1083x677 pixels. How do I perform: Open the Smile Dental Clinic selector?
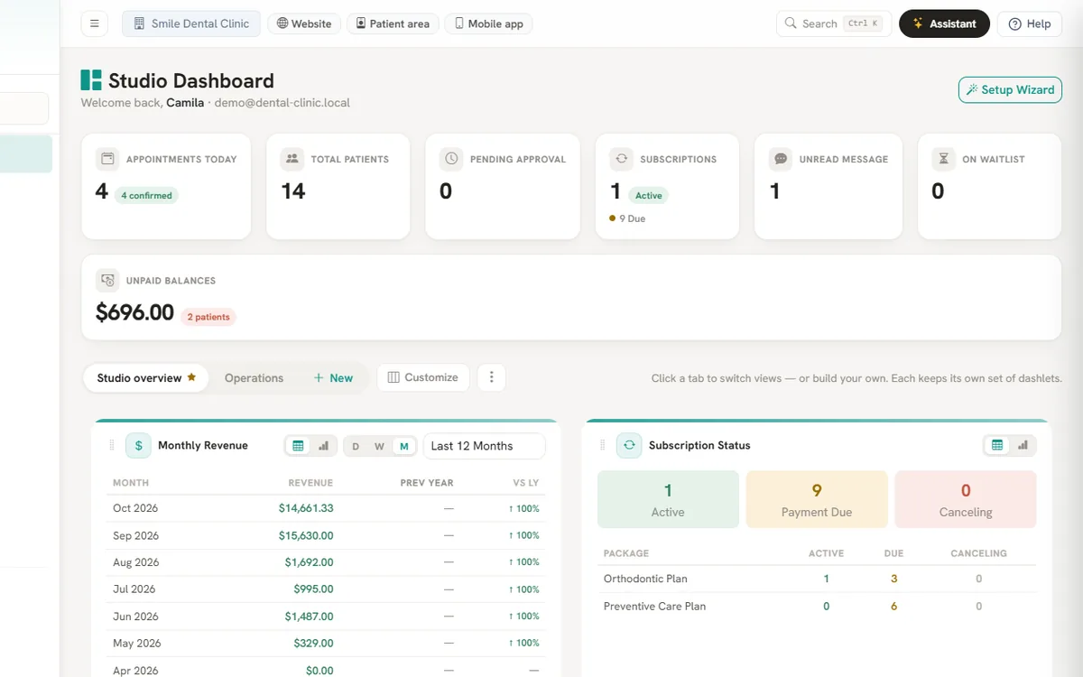[x=191, y=23]
